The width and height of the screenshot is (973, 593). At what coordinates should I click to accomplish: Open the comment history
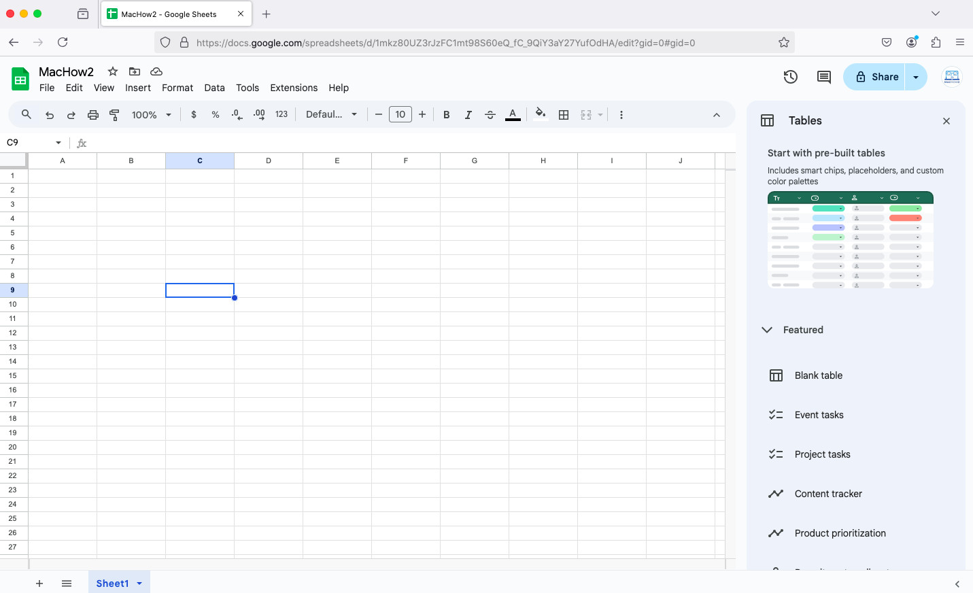[x=823, y=77]
